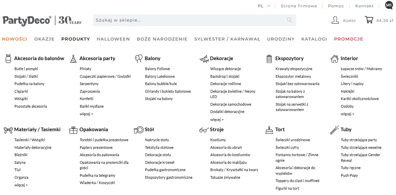Select the PROMOCJE menu item
This screenshot has width=396, height=195.
(x=349, y=39)
